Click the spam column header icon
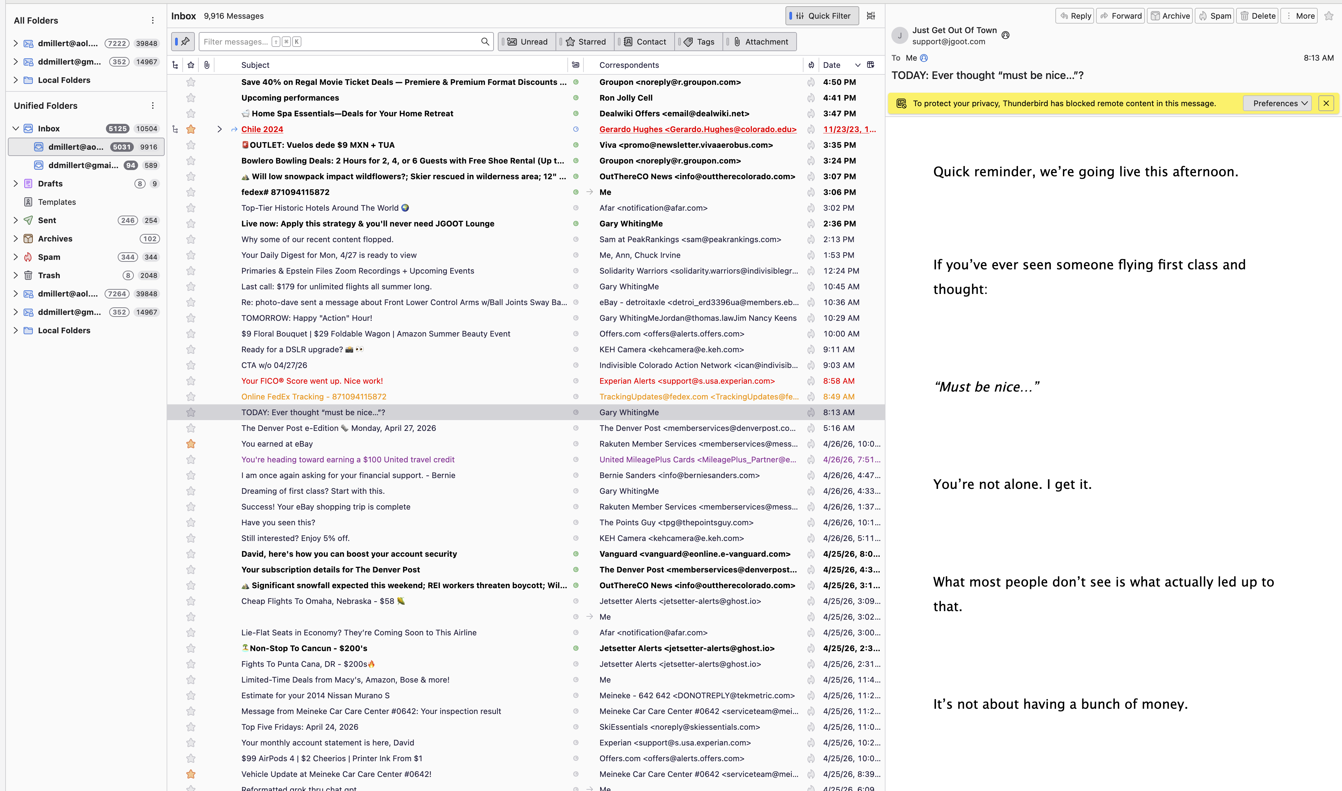The height and width of the screenshot is (791, 1342). click(811, 65)
